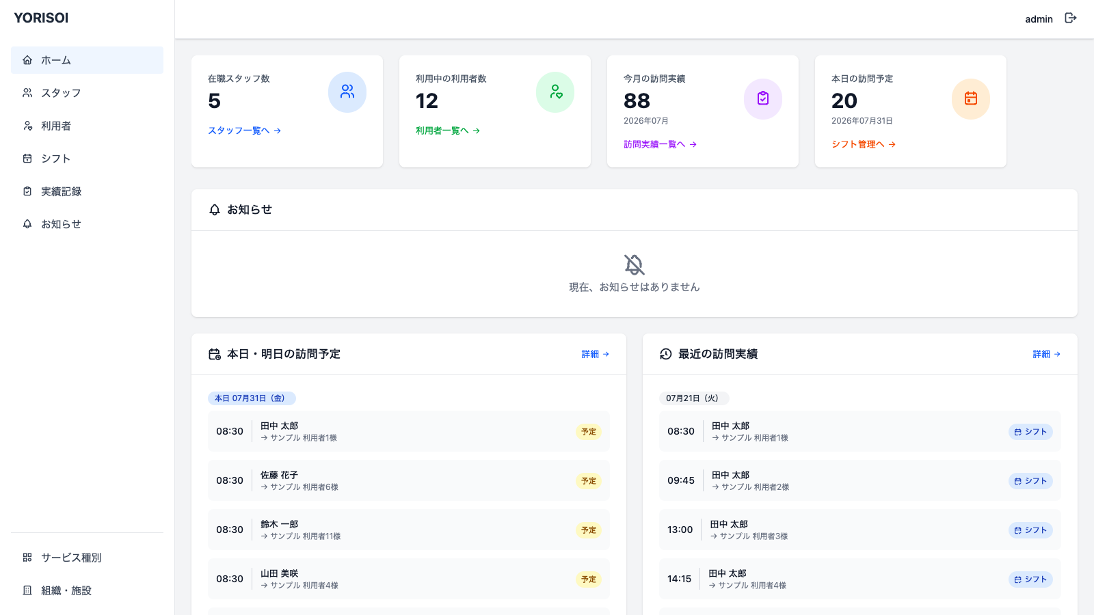Click シフト badge on the 08:30 record for 利用者1様
This screenshot has width=1094, height=615.
[1030, 432]
